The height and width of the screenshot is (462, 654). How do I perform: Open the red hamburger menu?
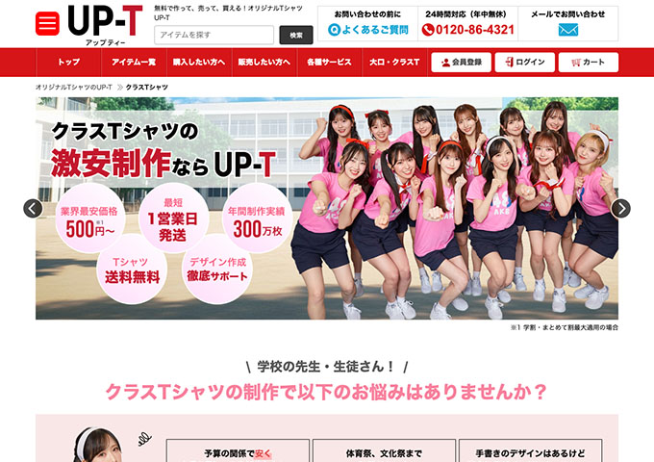click(47, 24)
